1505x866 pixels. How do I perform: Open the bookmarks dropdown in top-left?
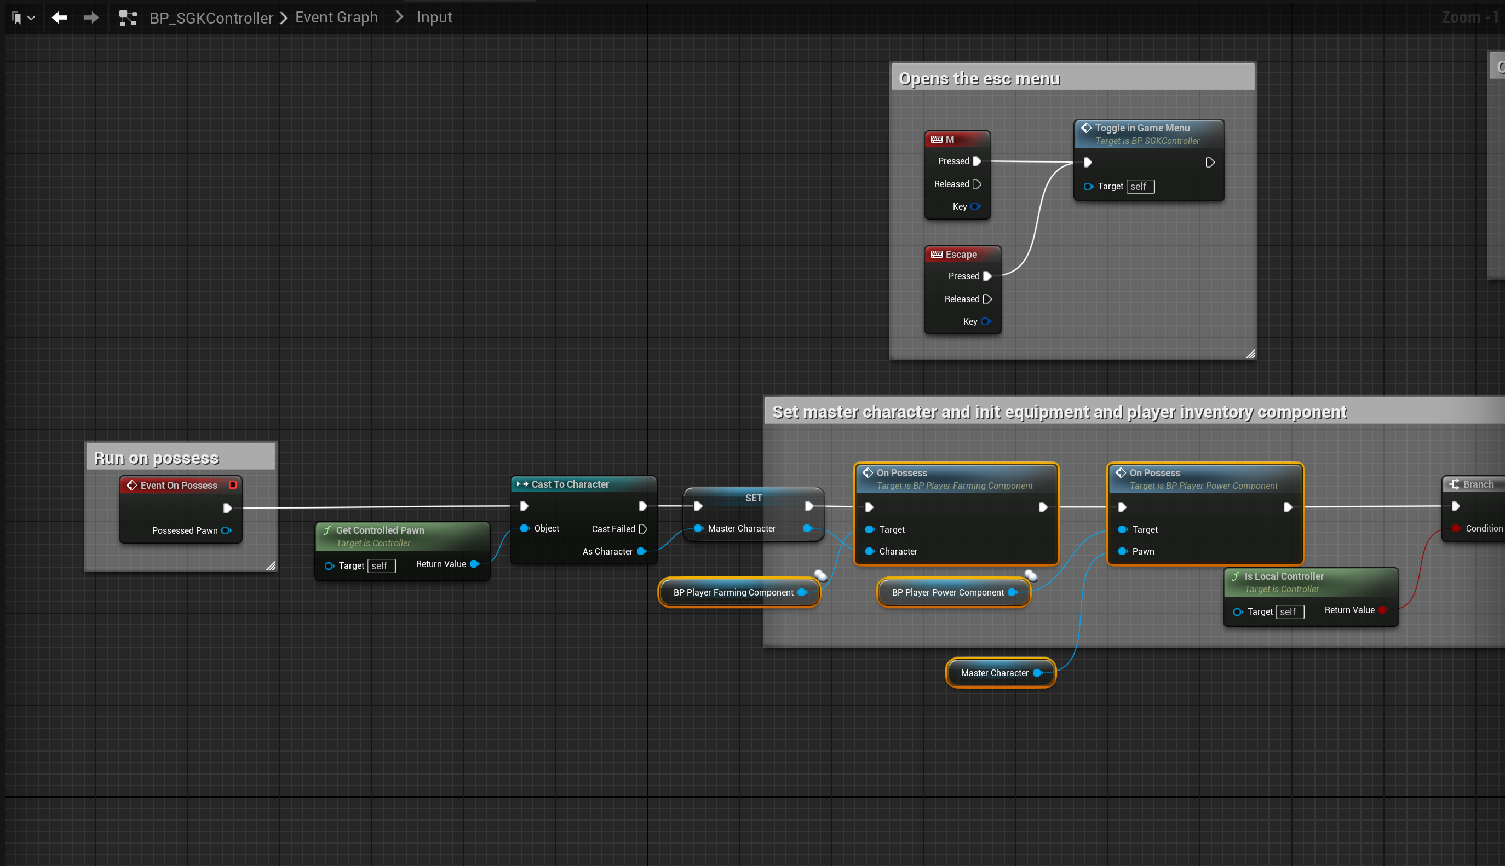pyautogui.click(x=22, y=18)
